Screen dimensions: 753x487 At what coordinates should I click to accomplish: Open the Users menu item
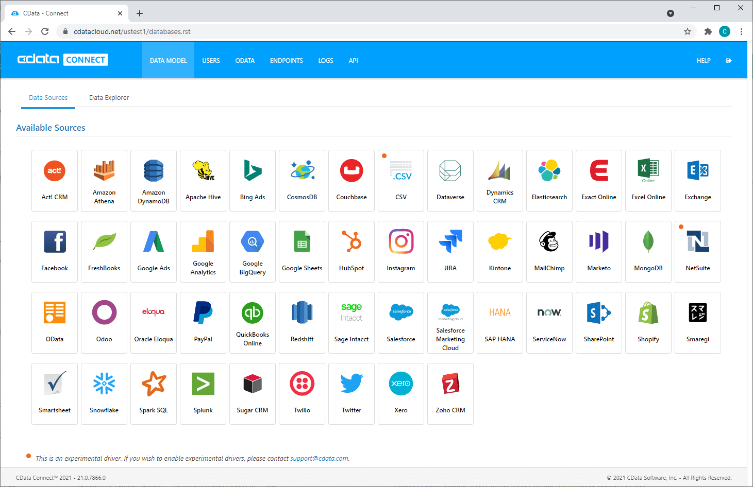(211, 61)
